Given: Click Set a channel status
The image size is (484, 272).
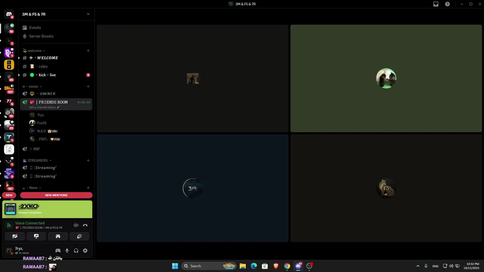Looking at the screenshot, I should tap(44, 107).
